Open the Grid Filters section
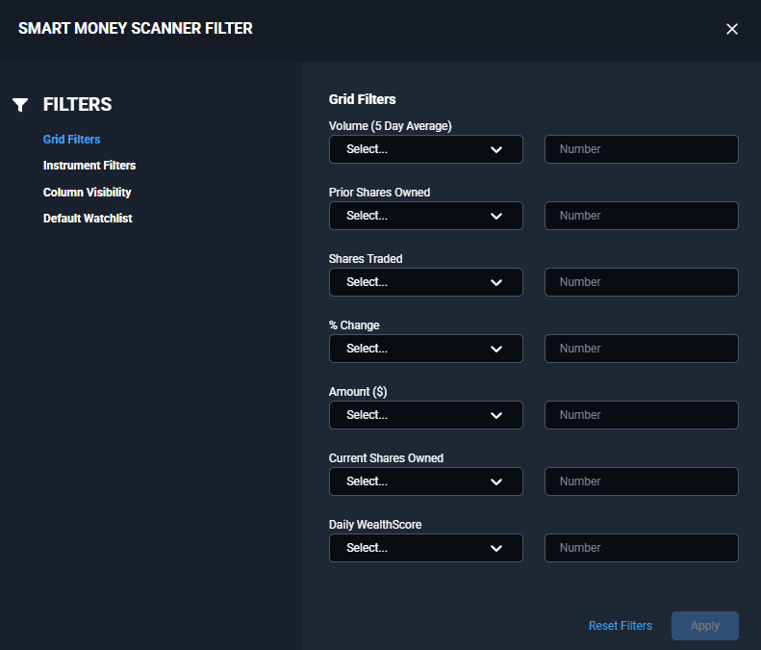The image size is (761, 650). [72, 140]
